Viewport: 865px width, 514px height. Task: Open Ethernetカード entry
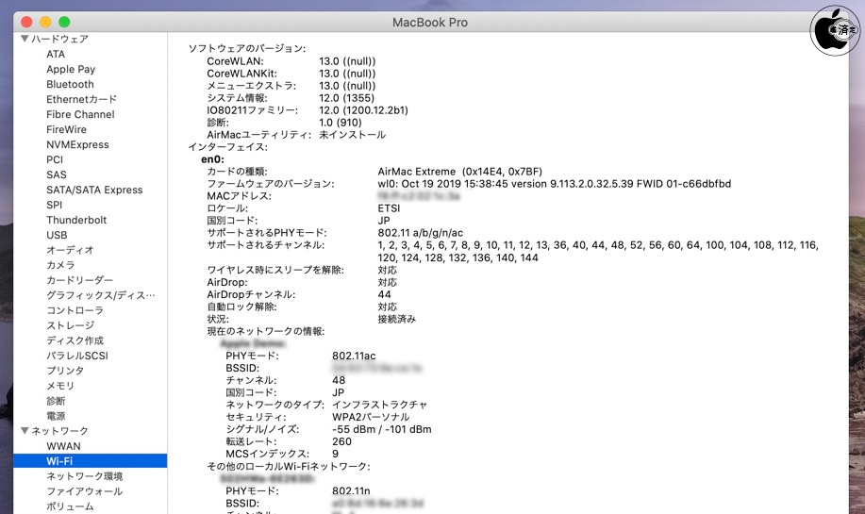[x=82, y=99]
